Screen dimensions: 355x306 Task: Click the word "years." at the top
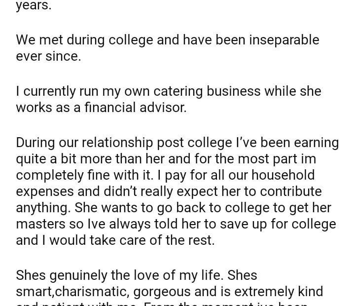34,6
